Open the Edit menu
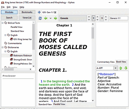 click(x=9, y=7)
